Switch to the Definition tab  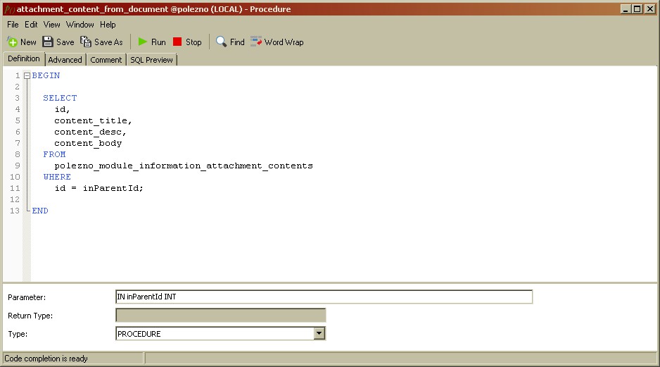(x=24, y=58)
